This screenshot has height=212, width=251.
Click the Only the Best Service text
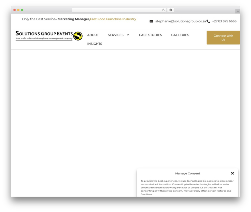pos(39,19)
